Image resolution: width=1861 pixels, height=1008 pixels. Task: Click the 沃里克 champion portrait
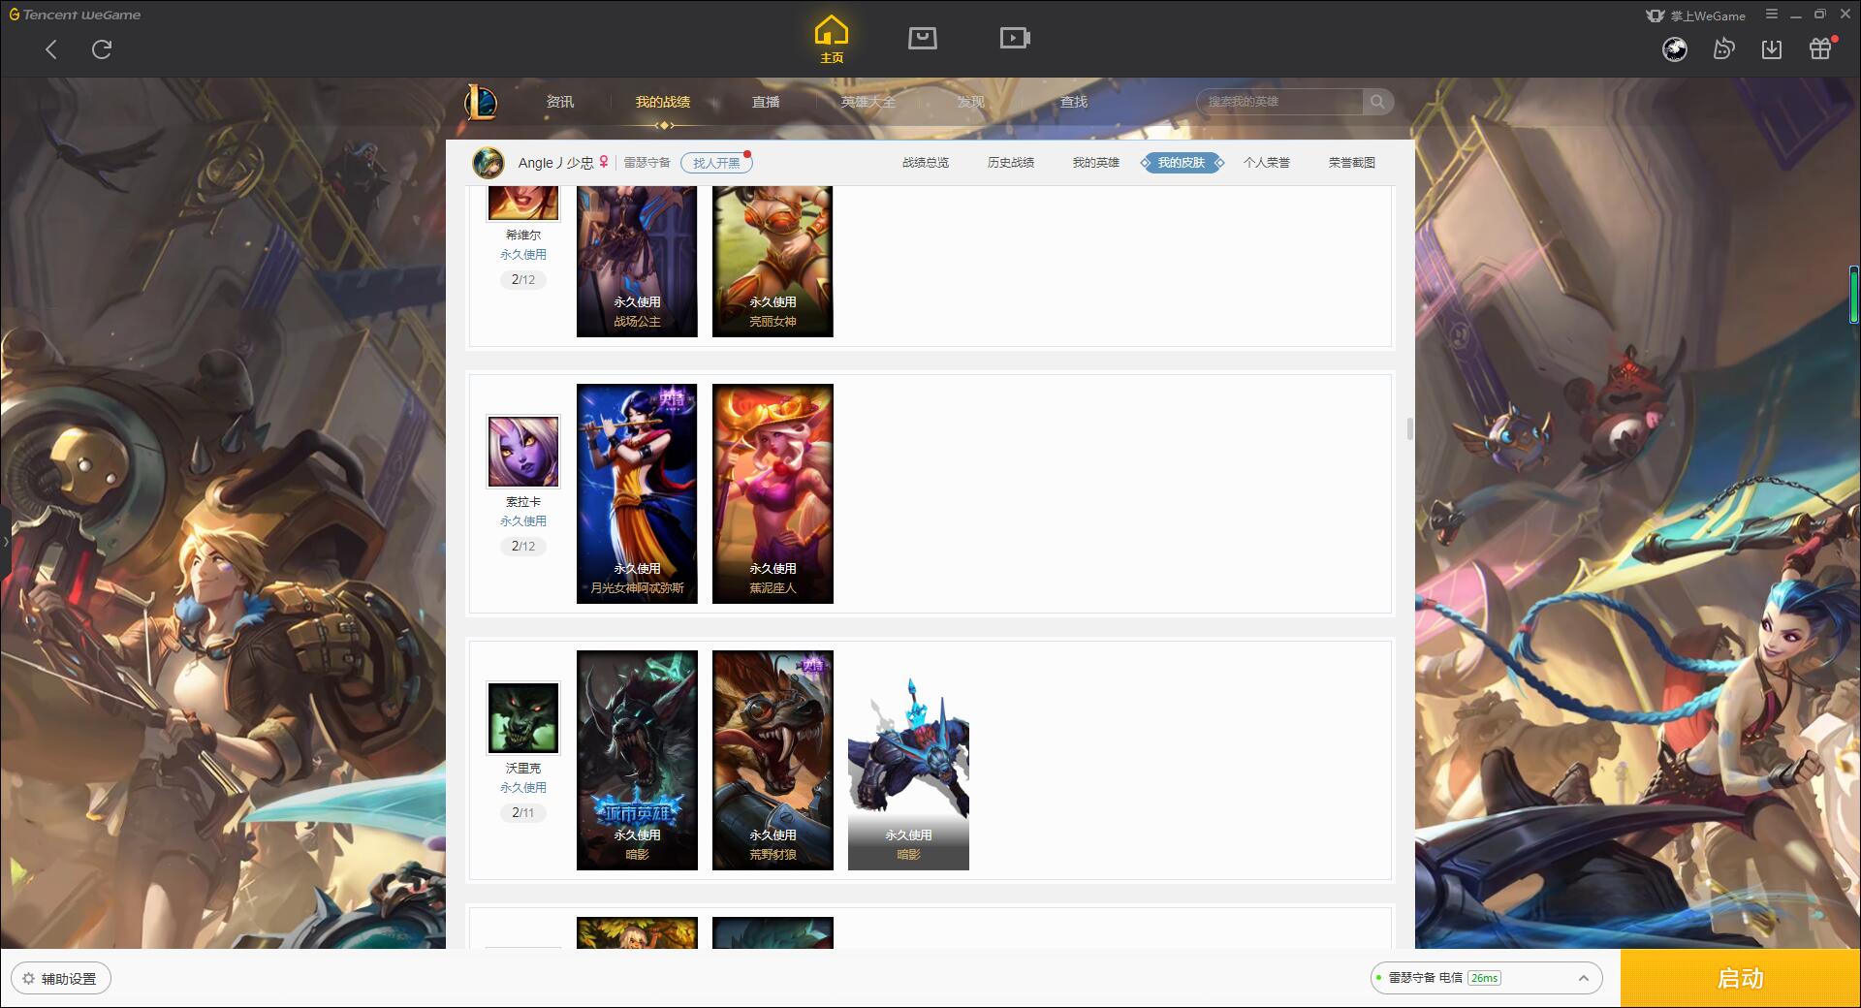(523, 718)
